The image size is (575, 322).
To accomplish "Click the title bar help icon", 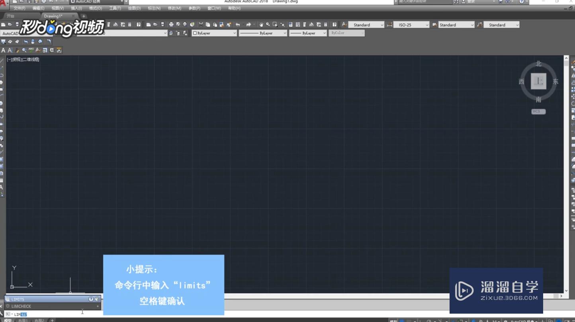I will (521, 2).
